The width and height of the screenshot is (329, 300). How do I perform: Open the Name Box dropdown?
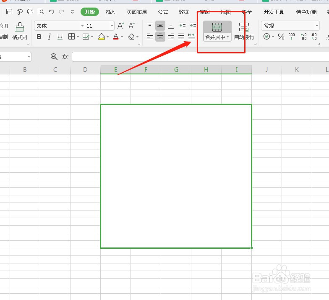pyautogui.click(x=29, y=57)
